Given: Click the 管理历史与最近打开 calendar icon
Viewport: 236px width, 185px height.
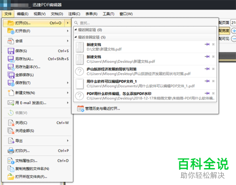Looking at the screenshot, I should click(81, 108).
